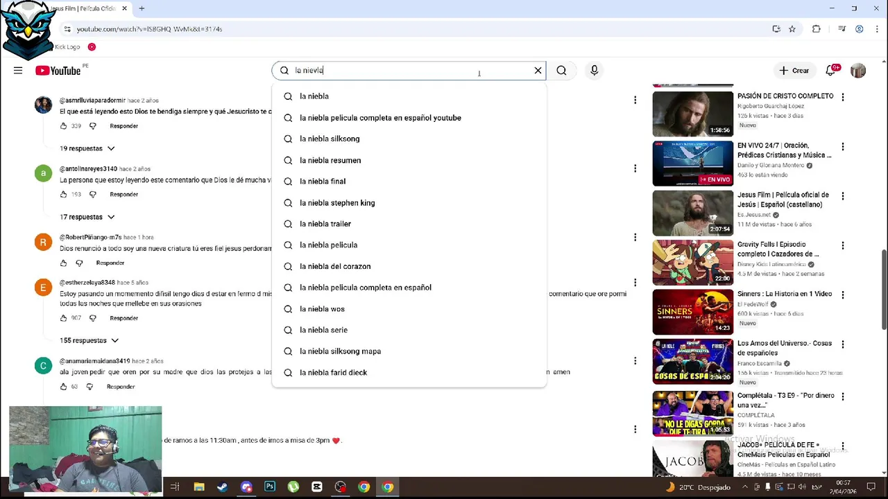This screenshot has width=888, height=499.
Task: Like the @antolinareyes3140 comment
Action: coord(64,195)
